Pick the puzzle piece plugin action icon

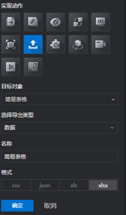point(55,44)
